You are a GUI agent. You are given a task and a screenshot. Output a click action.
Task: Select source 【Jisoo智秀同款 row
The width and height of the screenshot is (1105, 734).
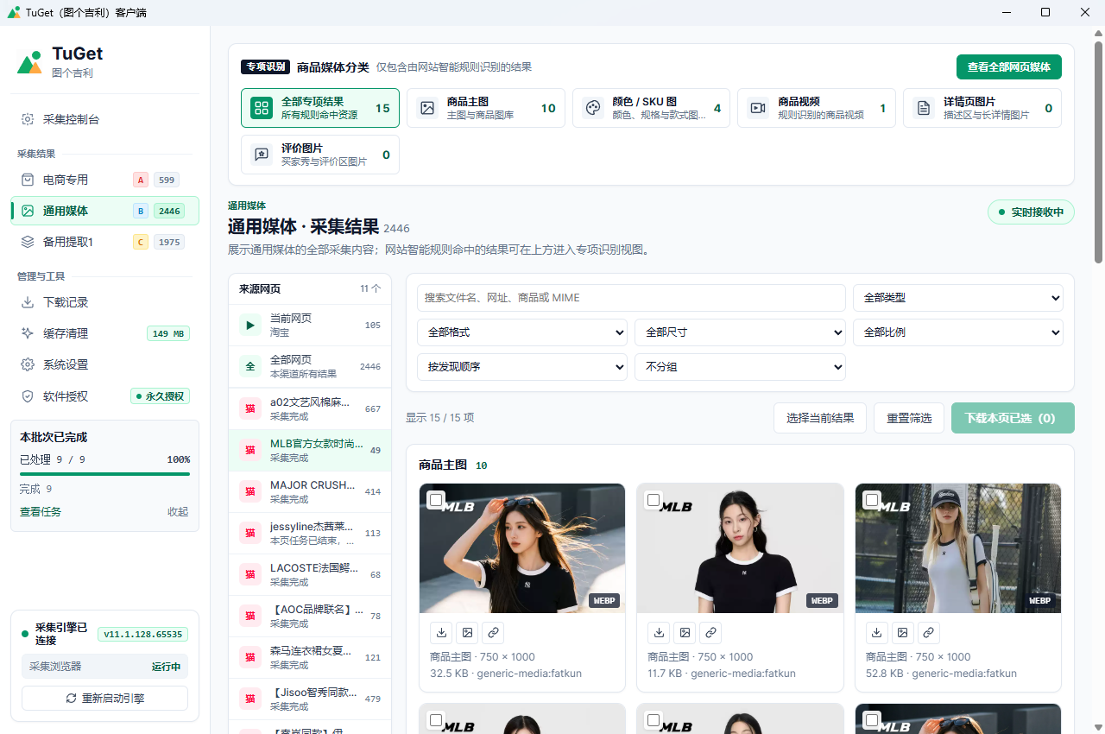[310, 699]
